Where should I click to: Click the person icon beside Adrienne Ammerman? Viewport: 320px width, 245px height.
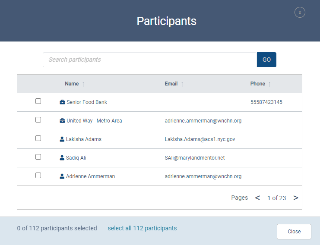(x=62, y=176)
